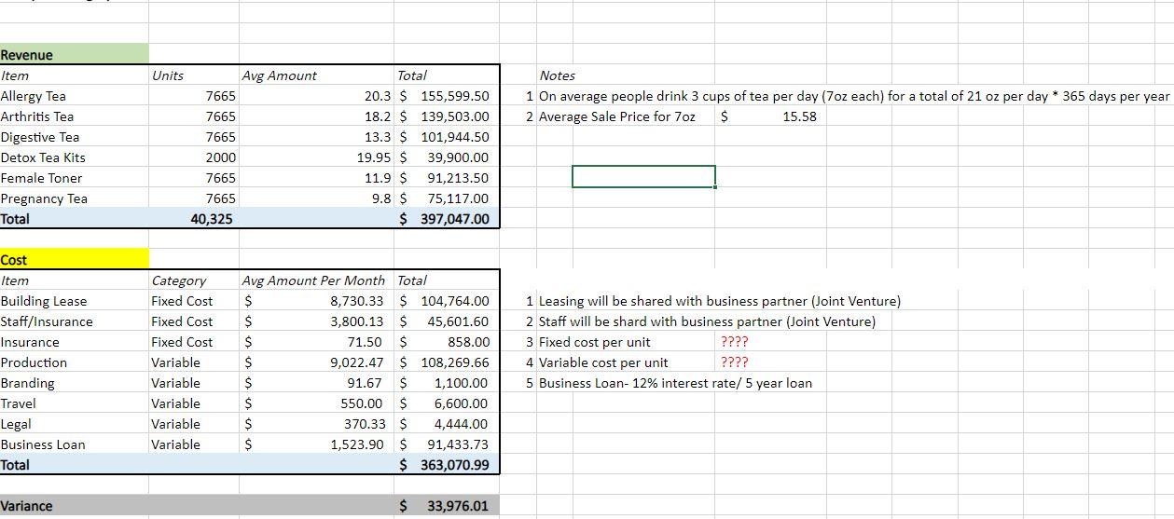
Task: Click the Staff/Insurance cell
Action: pos(74,321)
